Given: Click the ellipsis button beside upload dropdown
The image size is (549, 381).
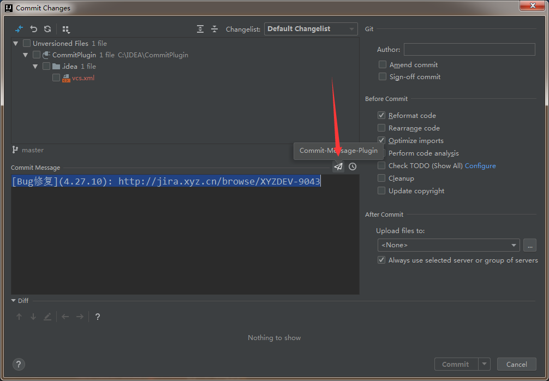Looking at the screenshot, I should tap(530, 245).
